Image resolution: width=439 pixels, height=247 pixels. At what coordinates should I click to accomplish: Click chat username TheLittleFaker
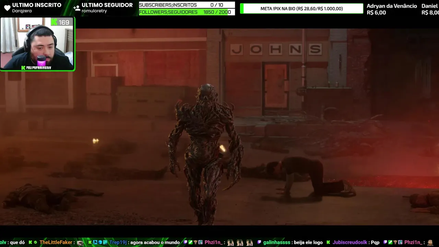click(x=56, y=243)
